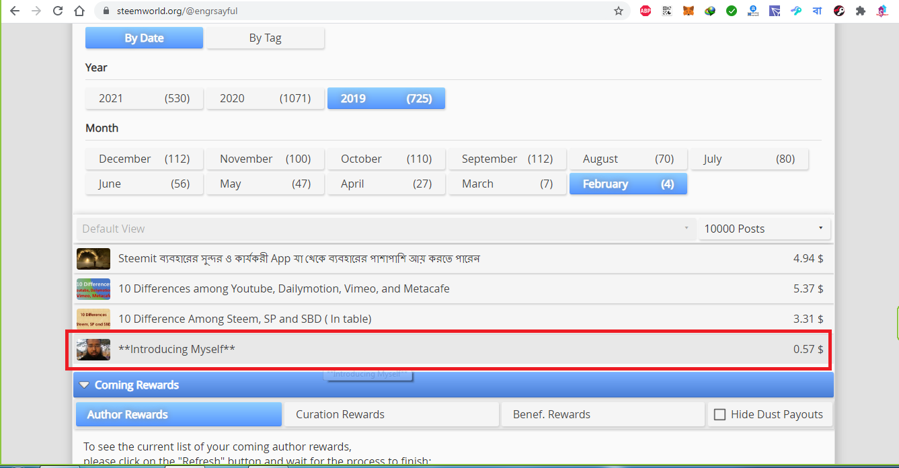
Task: Open the red-black key extension icon
Action: [839, 11]
